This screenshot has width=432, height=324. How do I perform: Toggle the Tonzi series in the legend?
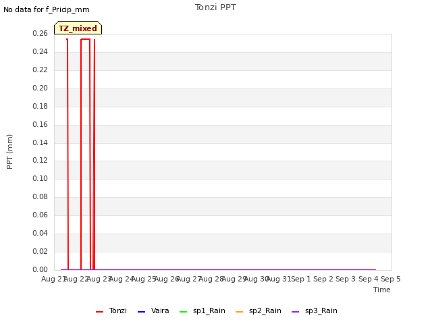click(x=111, y=310)
